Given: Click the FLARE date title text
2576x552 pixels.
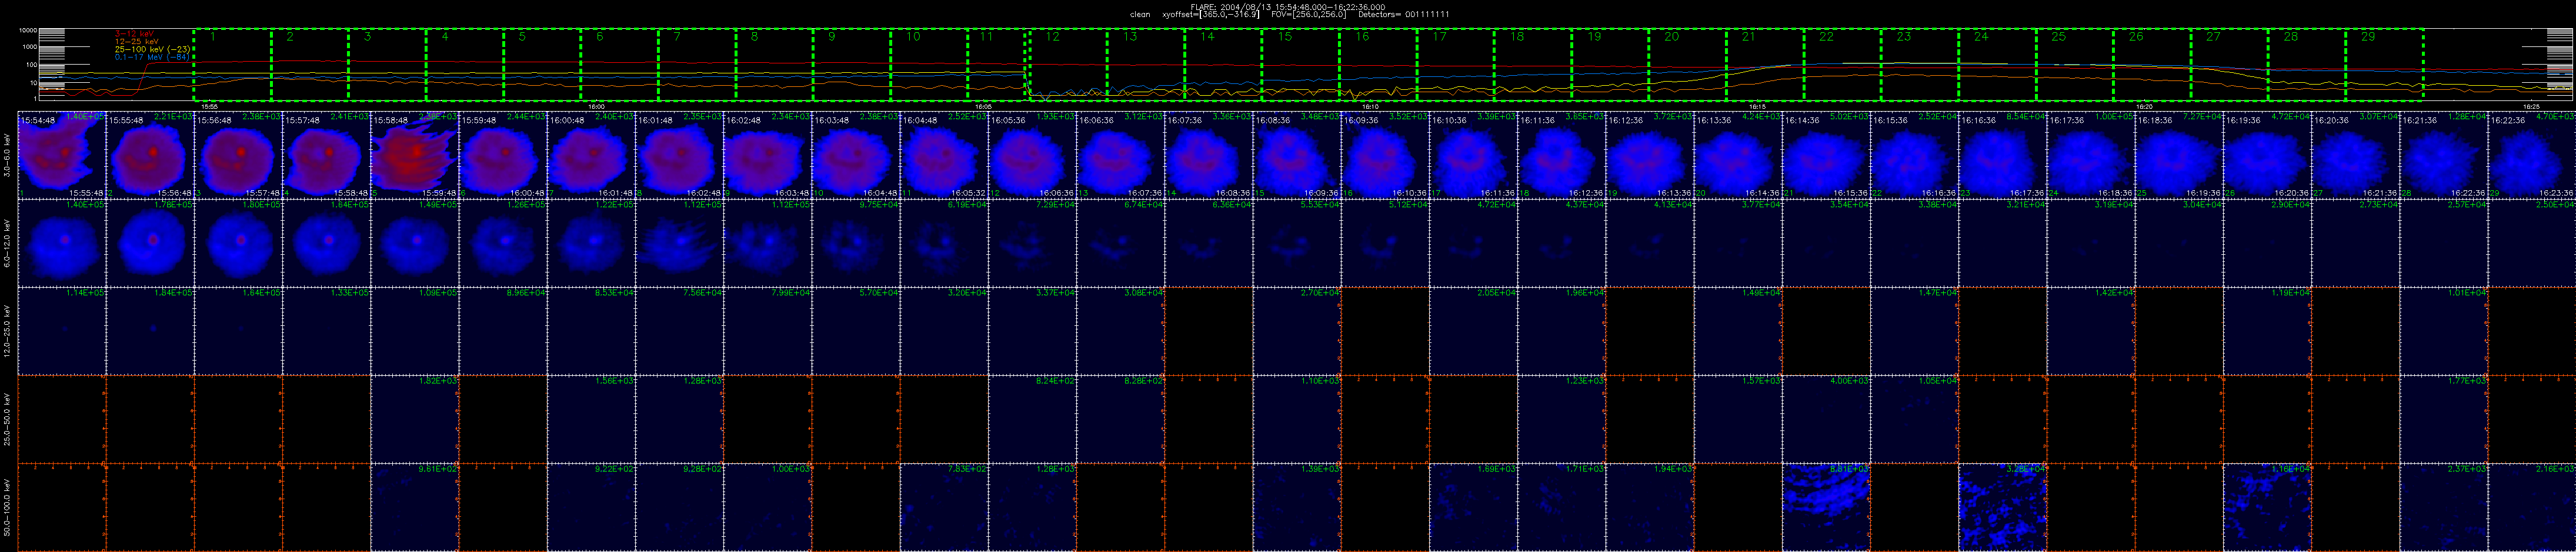Looking at the screenshot, I should point(1288,7).
